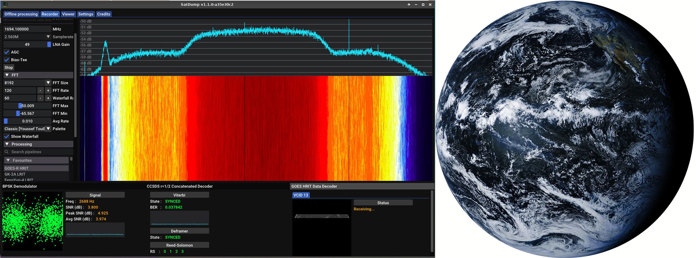696x258 pixels.
Task: Increase Waterfall Rate with plus button
Action: point(48,98)
